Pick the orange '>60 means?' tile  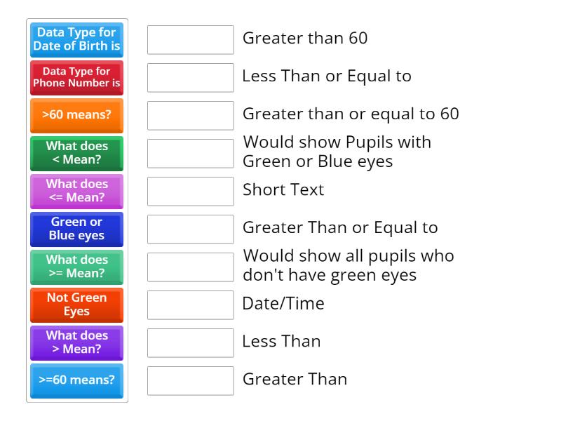[x=77, y=115]
